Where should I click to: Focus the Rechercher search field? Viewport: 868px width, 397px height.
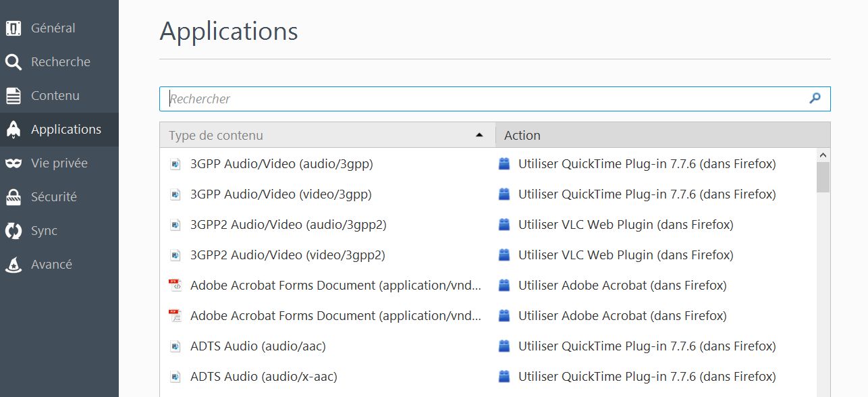click(486, 99)
